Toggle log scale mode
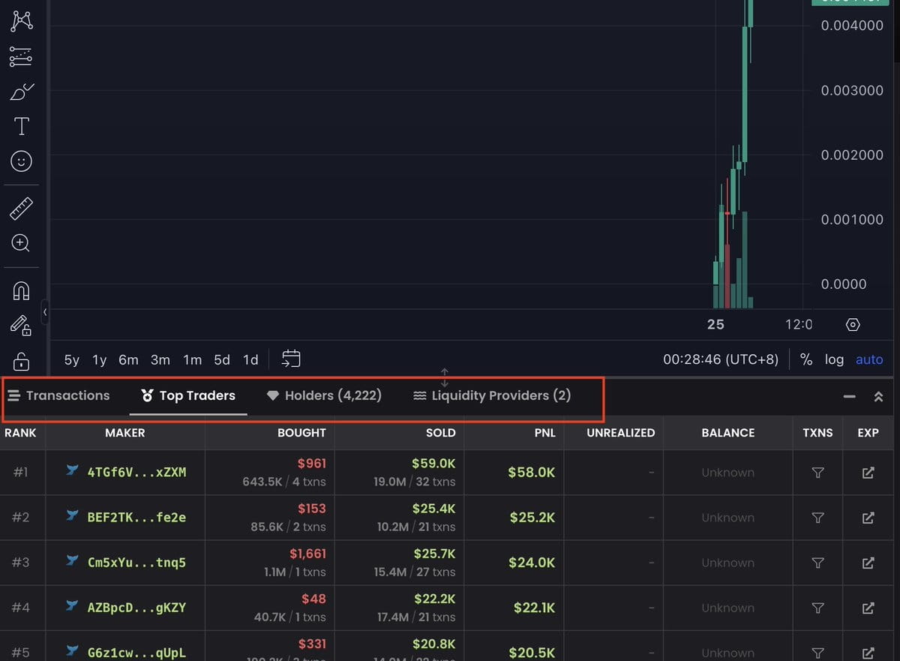This screenshot has width=900, height=661. coord(834,360)
